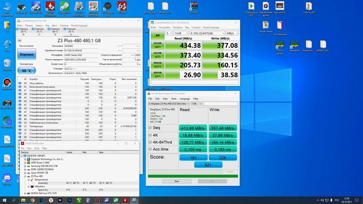The height and width of the screenshot is (204, 363).
Task: Run the SEQ1M Q8T1 test
Action: (x=158, y=45)
